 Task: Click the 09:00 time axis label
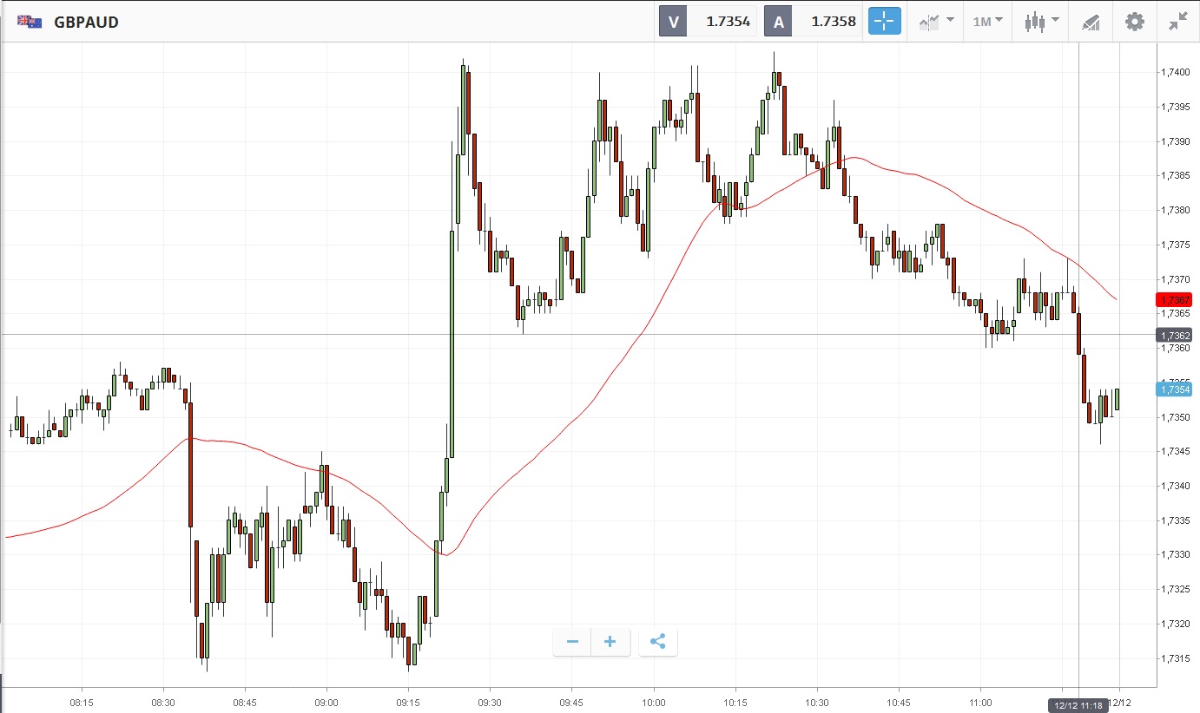326,703
